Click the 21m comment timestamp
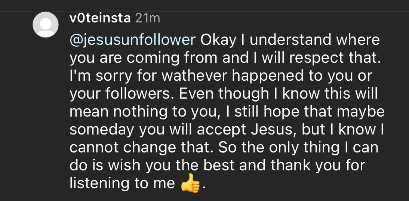This screenshot has height=201, width=409. (147, 19)
